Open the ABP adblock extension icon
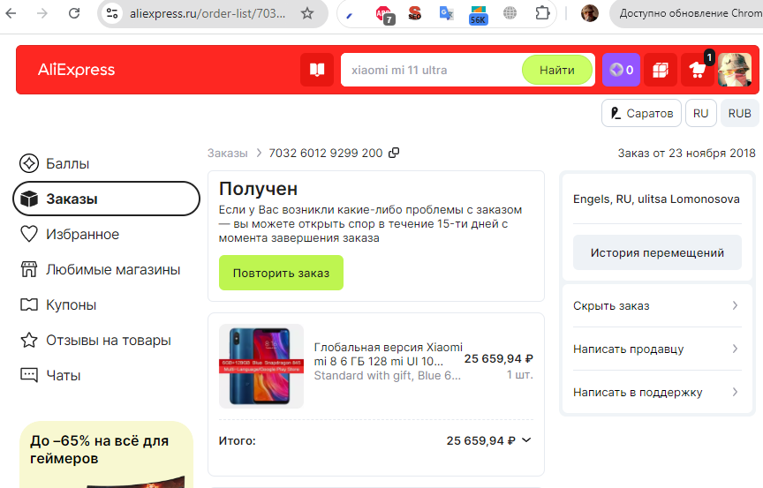 (384, 15)
